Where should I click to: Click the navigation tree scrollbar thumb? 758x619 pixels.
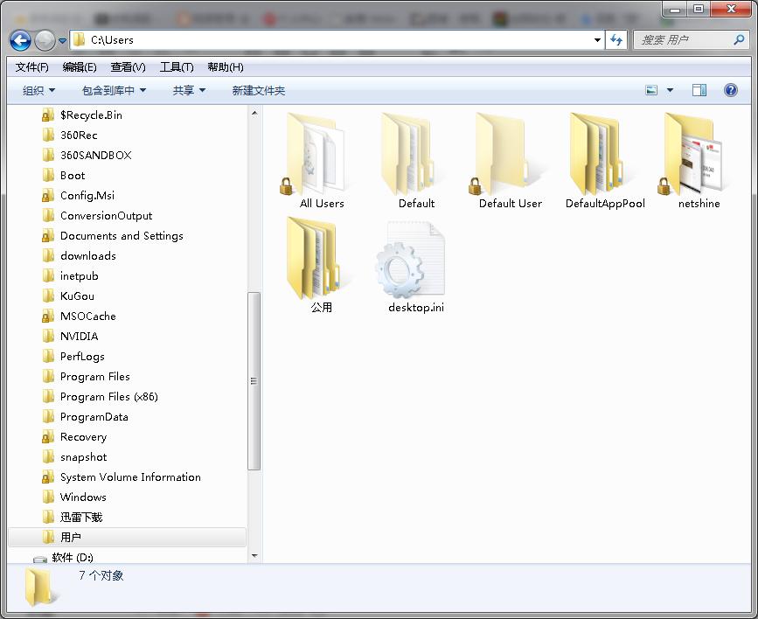point(254,381)
